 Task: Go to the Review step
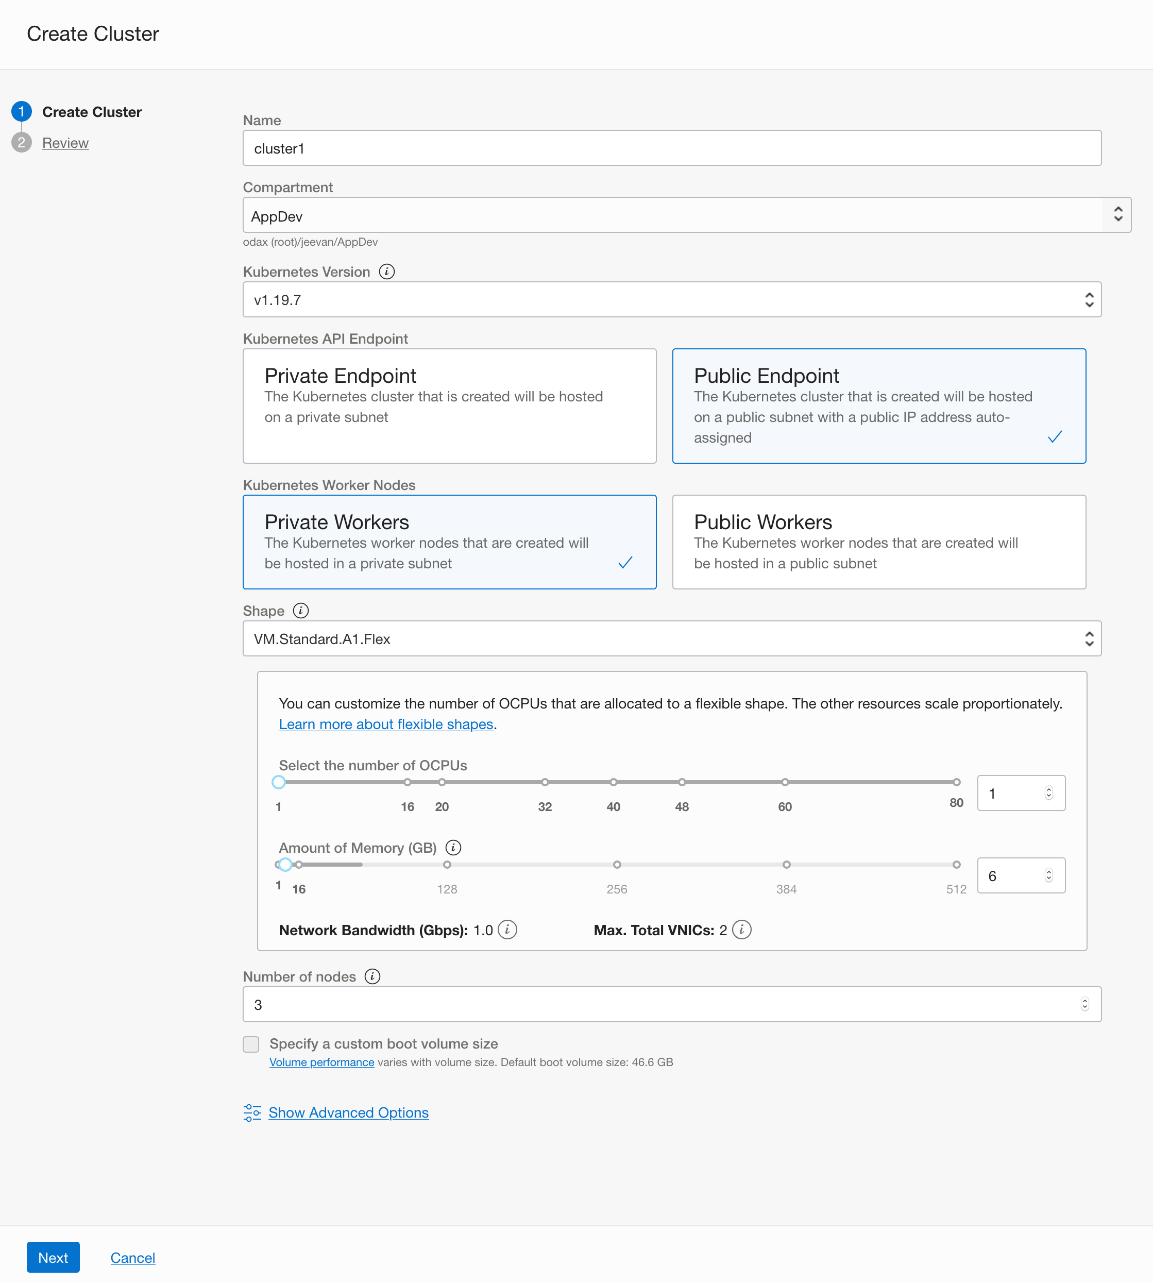tap(65, 143)
